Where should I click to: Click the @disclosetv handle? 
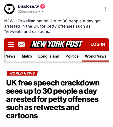28,11
